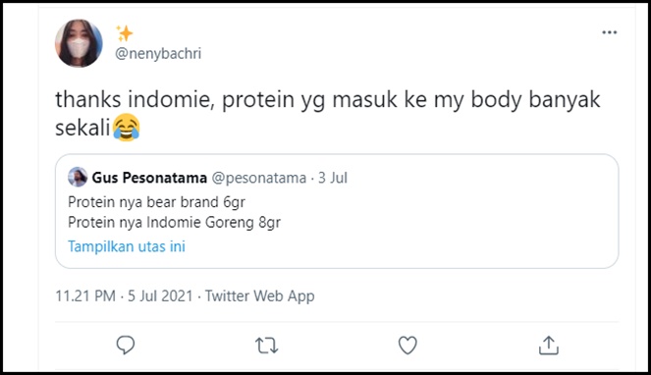The height and width of the screenshot is (375, 651).
Task: Click the 5 Jul 2021 date
Action: [160, 296]
